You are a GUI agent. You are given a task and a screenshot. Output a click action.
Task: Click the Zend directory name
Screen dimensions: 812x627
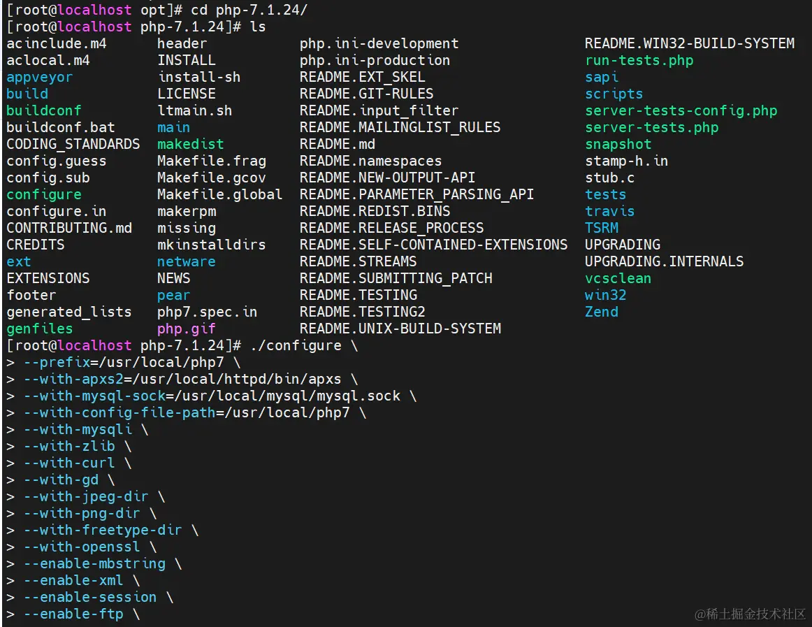(x=602, y=312)
